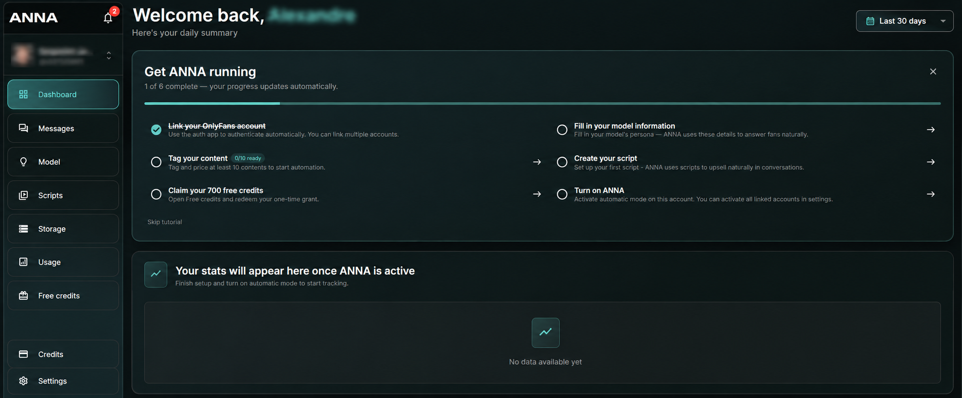
Task: Click Tag your content step title
Action: (197, 158)
